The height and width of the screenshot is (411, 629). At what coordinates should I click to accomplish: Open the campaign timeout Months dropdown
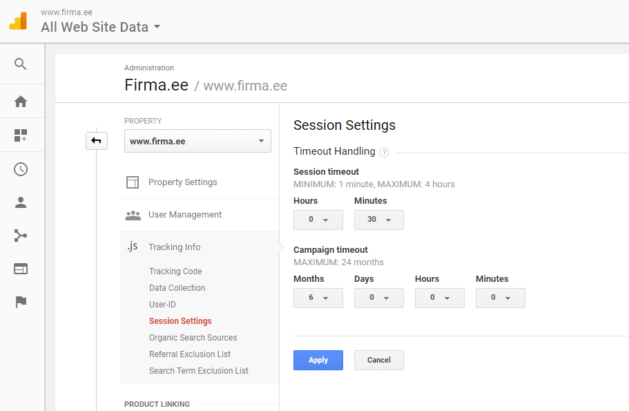(x=318, y=298)
